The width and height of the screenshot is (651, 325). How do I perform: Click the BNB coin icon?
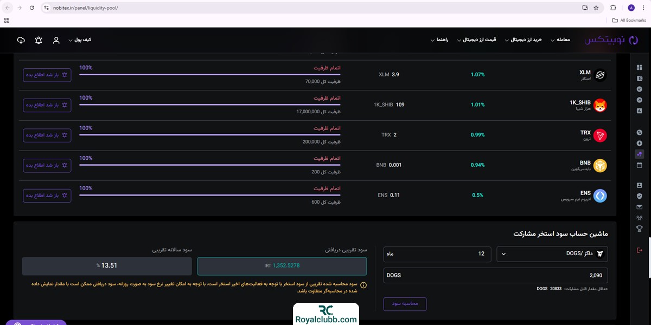(x=599, y=165)
